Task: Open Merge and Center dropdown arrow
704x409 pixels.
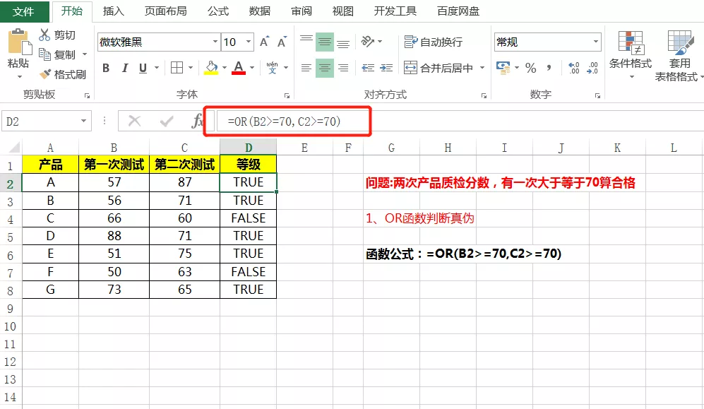Action: (482, 68)
